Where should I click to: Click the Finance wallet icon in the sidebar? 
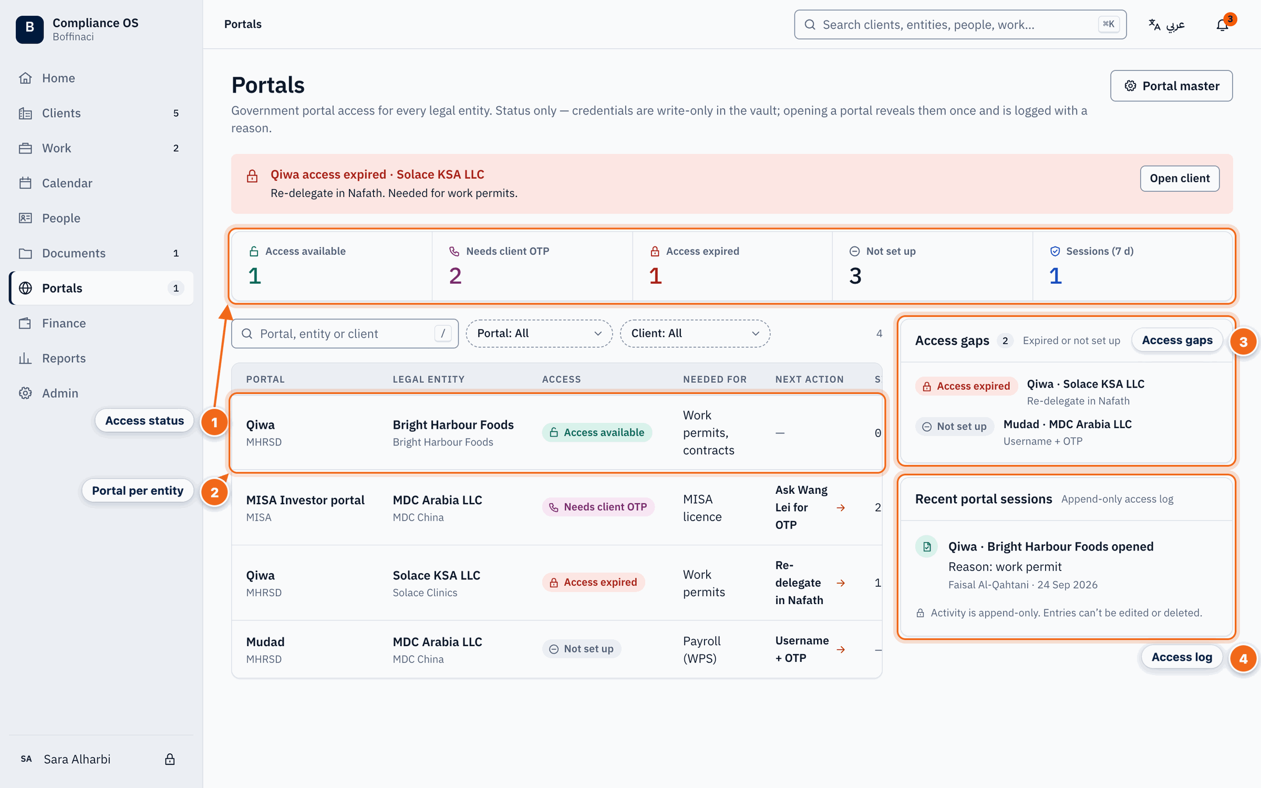(25, 323)
